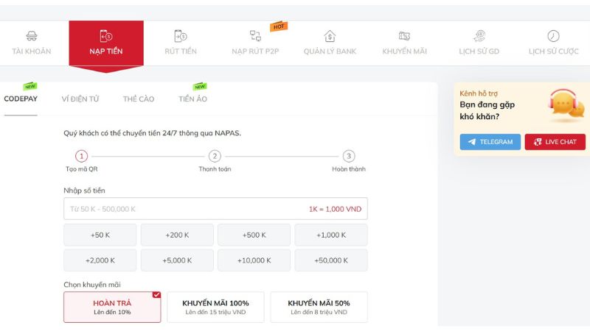Click step 2 Thanh toán indicator
Screen dimensions: 590x331
215,156
